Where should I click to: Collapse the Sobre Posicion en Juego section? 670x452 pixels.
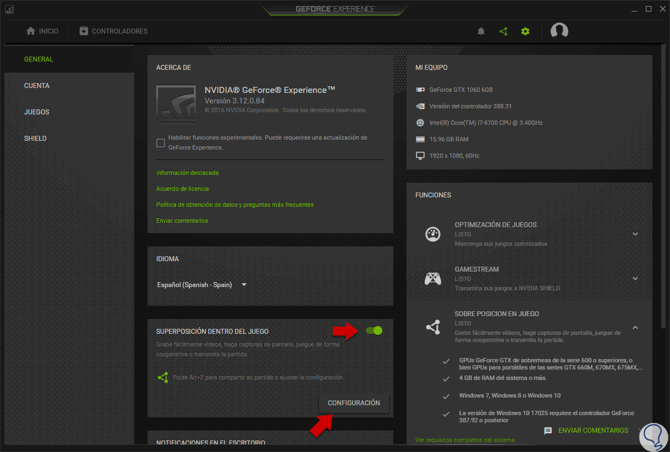pyautogui.click(x=635, y=327)
